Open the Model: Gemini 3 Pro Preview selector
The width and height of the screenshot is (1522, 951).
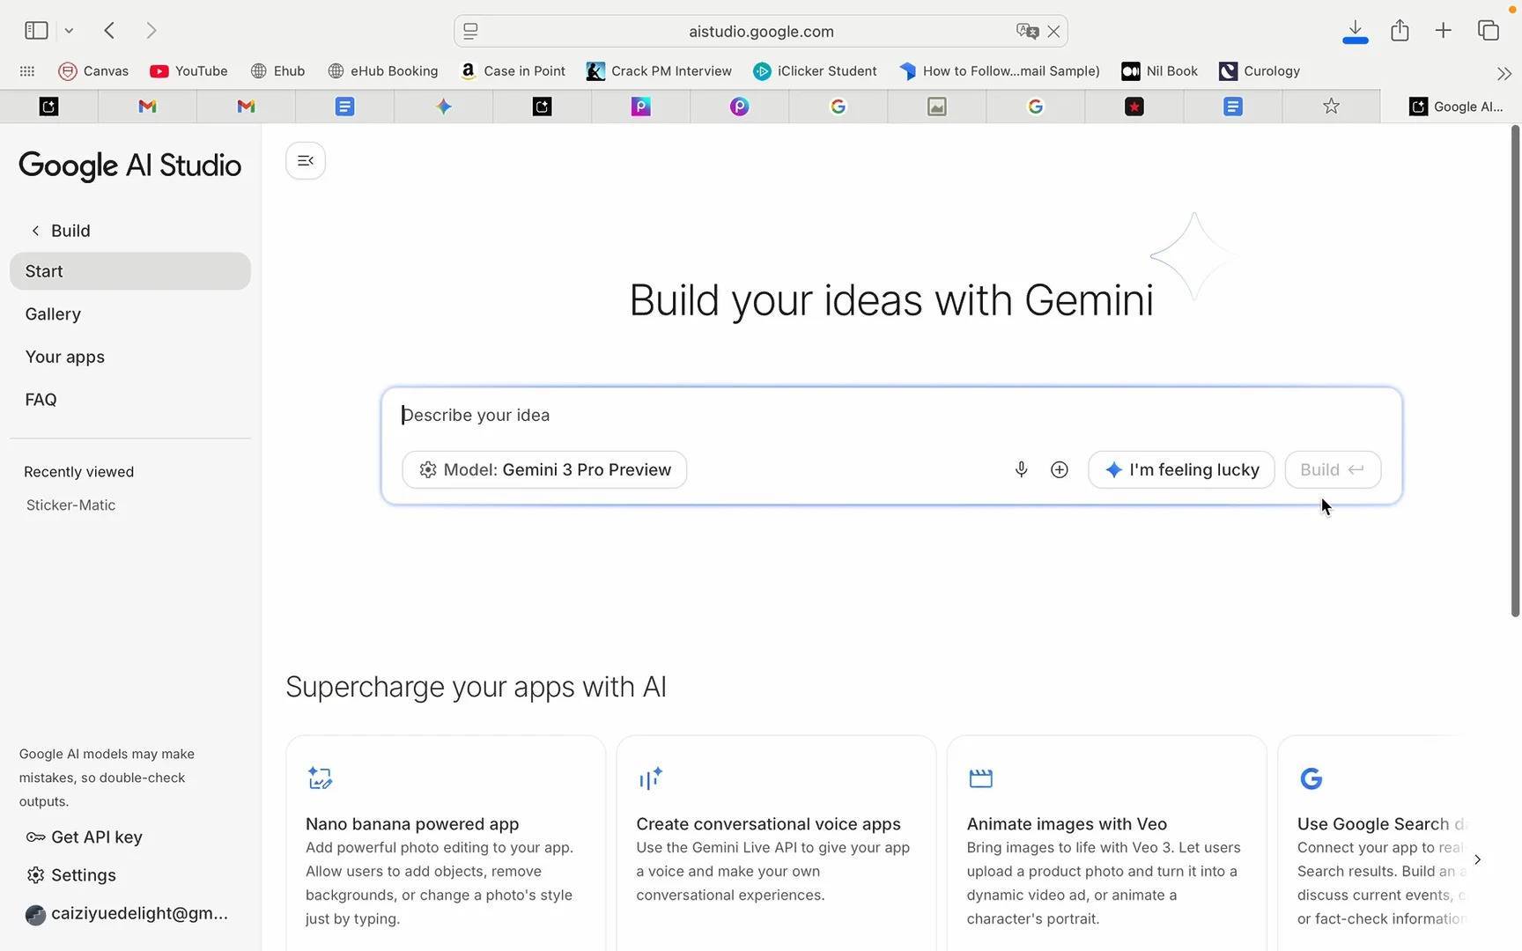pos(544,469)
